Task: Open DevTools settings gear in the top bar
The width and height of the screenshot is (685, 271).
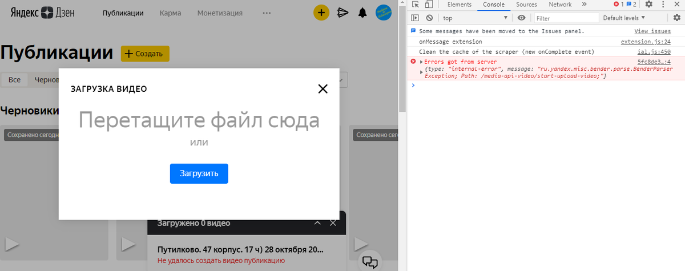Action: coord(648,5)
